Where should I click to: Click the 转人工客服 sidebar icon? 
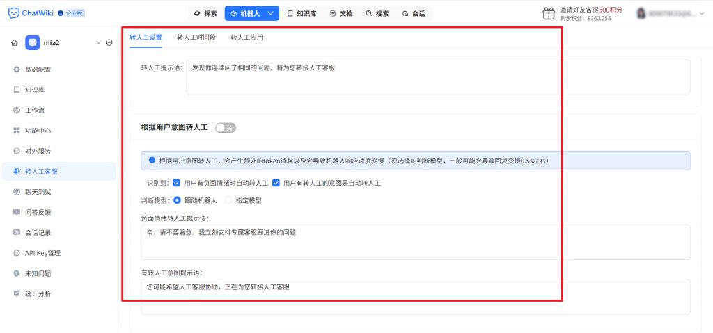pyautogui.click(x=17, y=171)
